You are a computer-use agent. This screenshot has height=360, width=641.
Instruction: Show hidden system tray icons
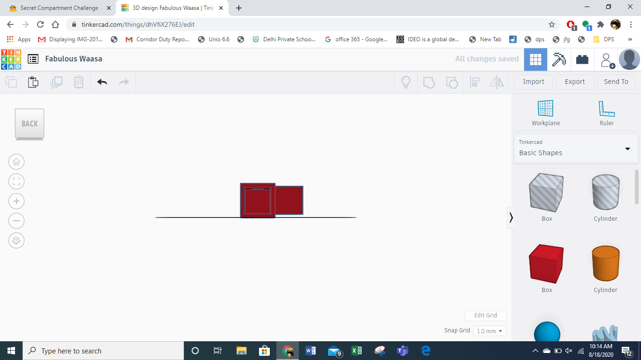(535, 351)
